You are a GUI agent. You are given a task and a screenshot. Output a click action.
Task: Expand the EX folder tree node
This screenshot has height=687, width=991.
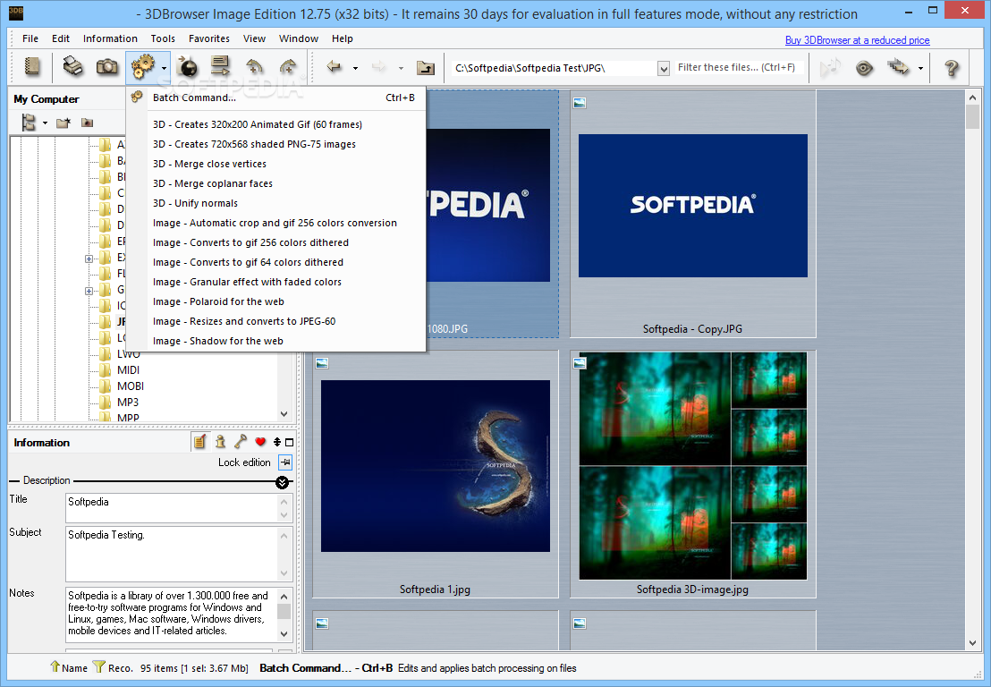coord(89,259)
